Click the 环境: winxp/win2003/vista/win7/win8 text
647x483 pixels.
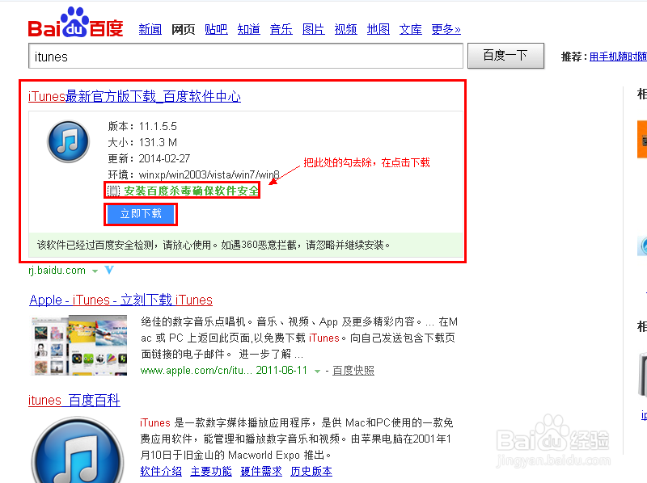[x=194, y=174]
